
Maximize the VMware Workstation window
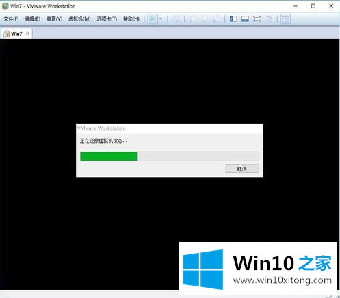(313, 6)
